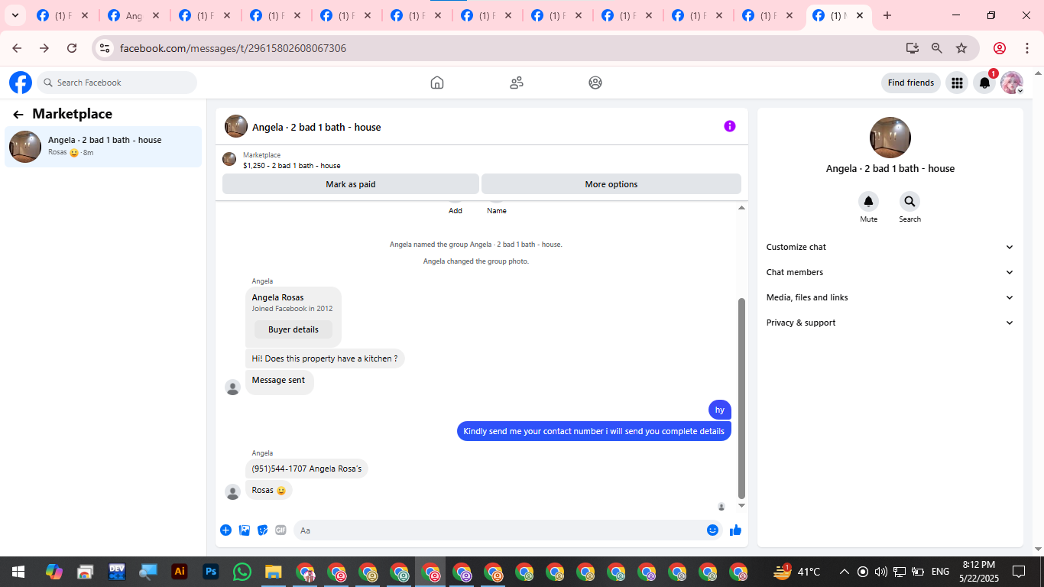Image resolution: width=1044 pixels, height=587 pixels.
Task: Click the Find friends button
Action: (x=911, y=83)
